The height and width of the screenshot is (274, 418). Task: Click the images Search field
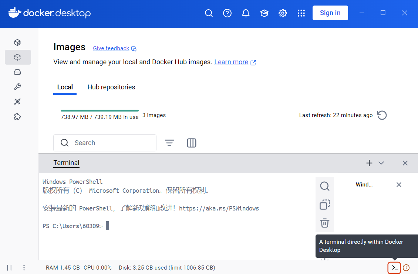(x=105, y=143)
